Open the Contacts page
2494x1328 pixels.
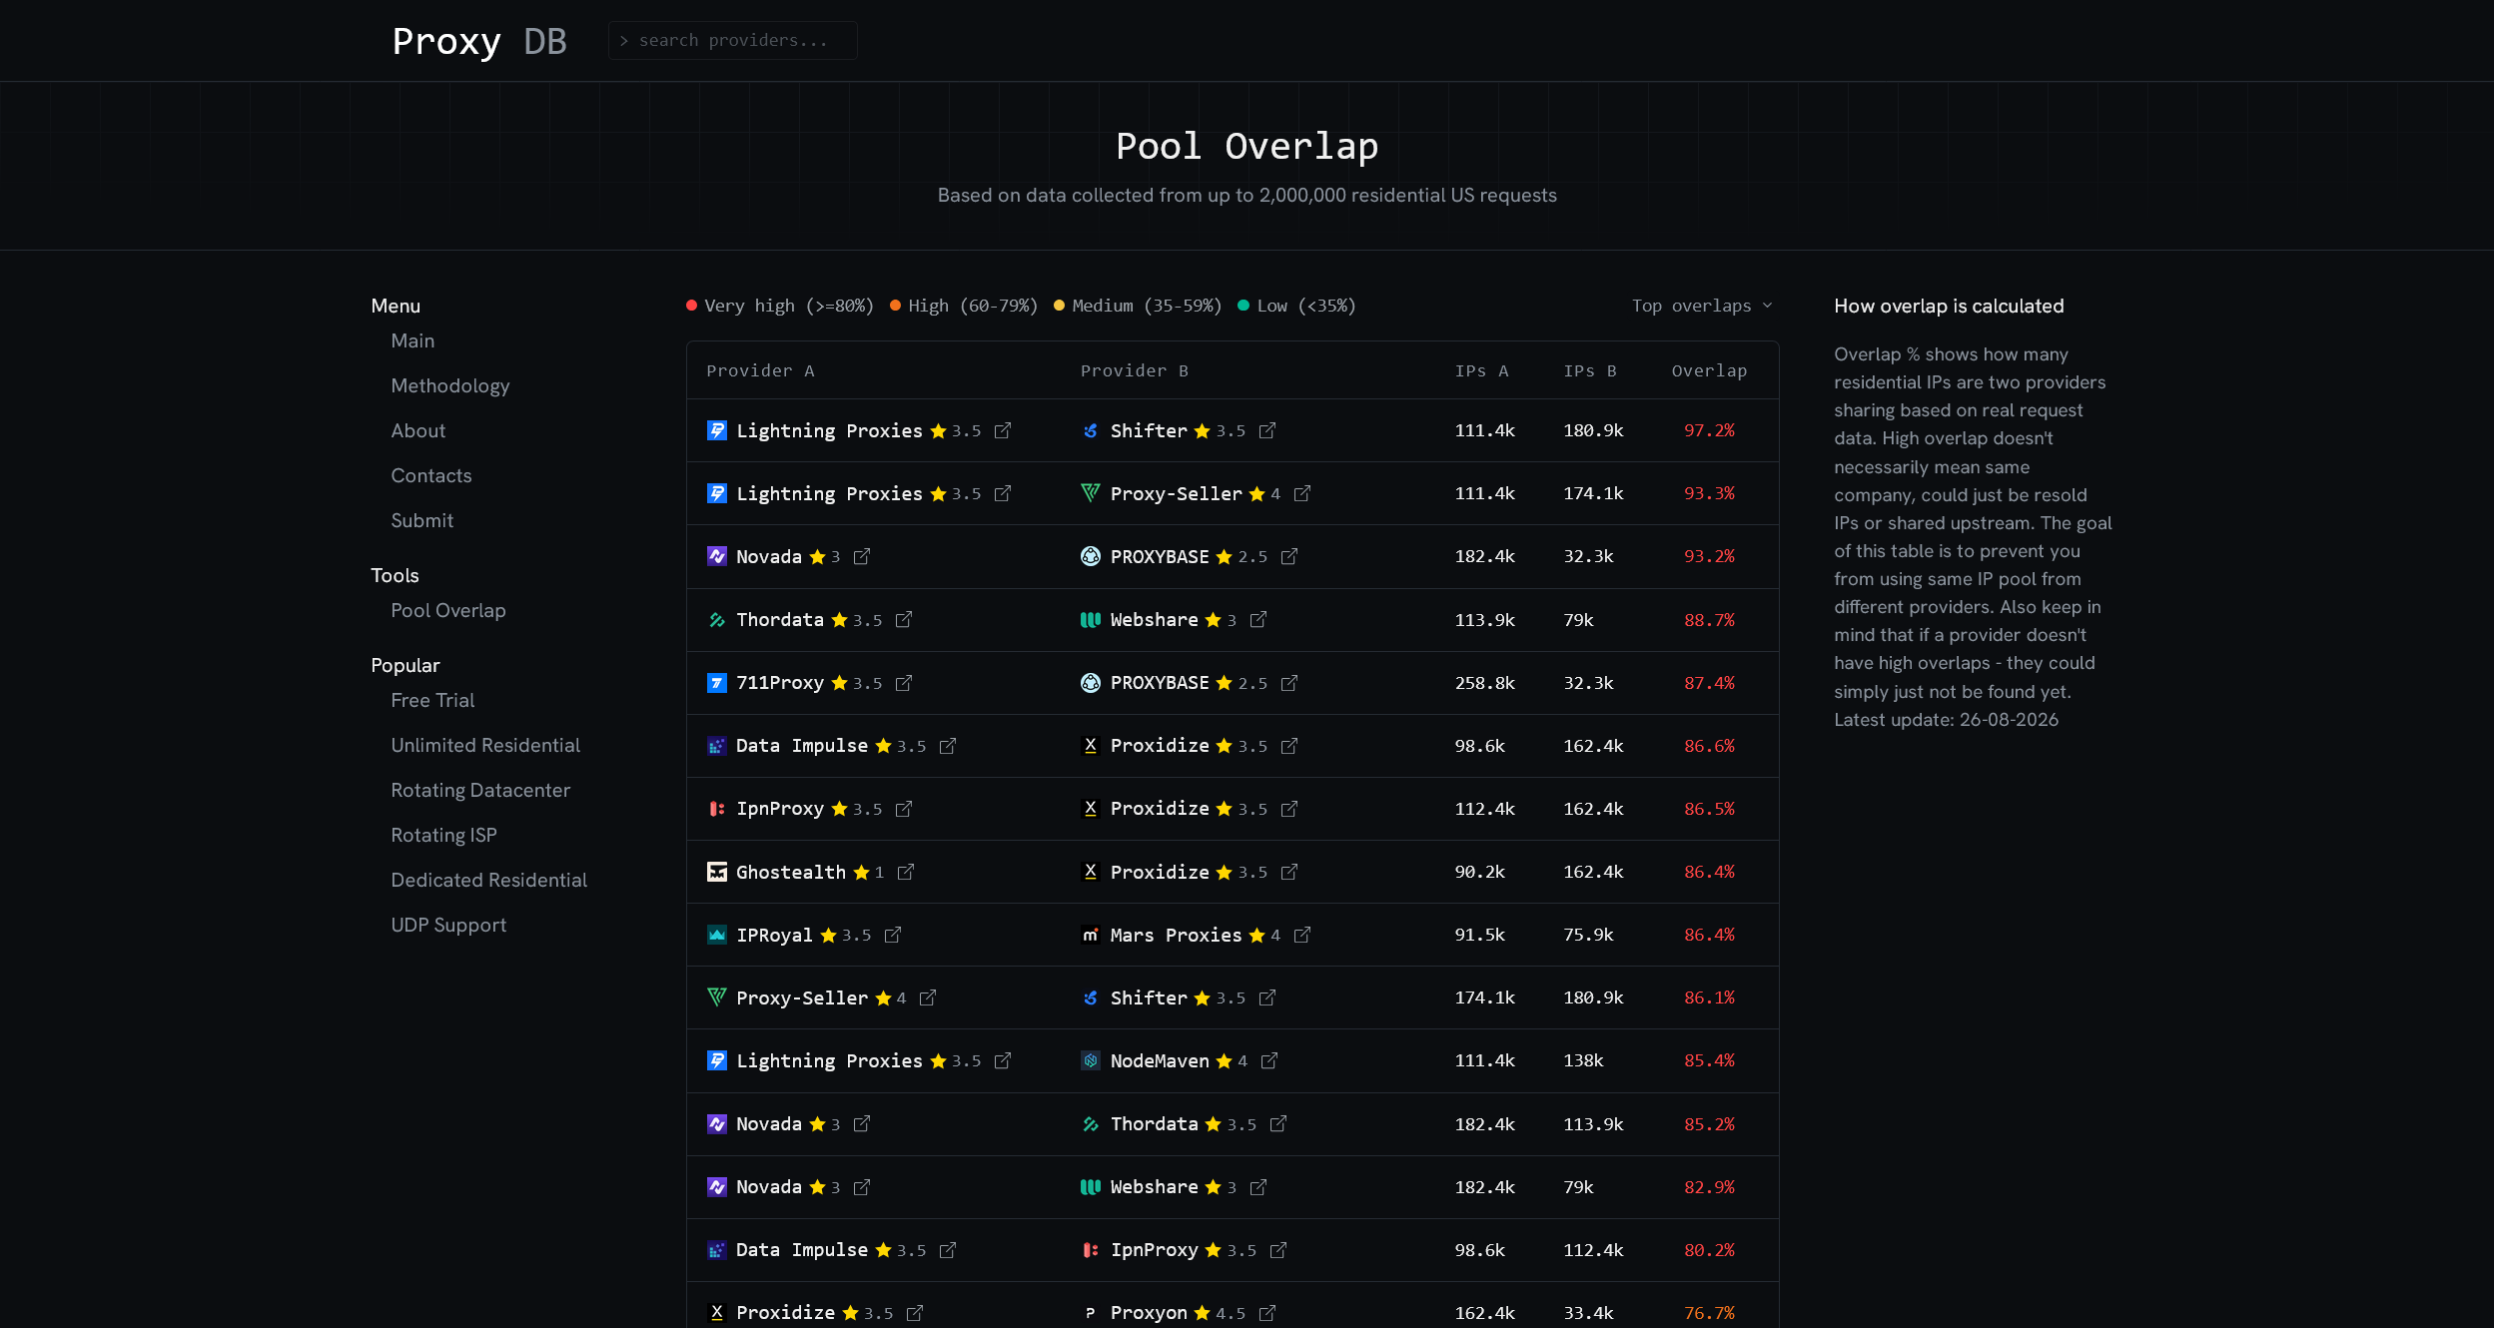(431, 475)
